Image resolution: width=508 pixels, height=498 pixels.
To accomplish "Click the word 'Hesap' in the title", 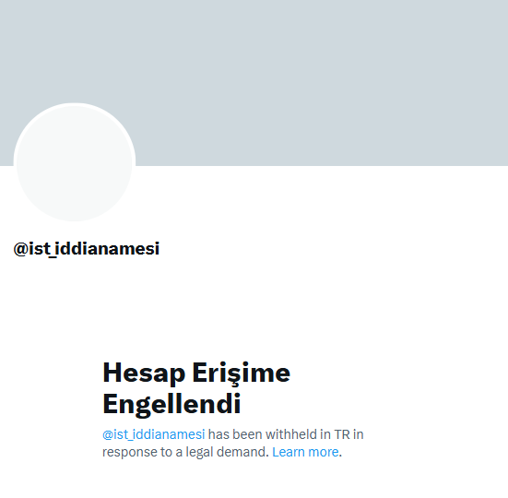I will click(x=144, y=373).
